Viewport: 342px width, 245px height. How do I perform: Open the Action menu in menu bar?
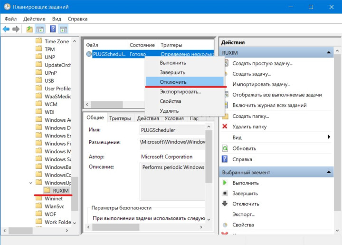(34, 19)
